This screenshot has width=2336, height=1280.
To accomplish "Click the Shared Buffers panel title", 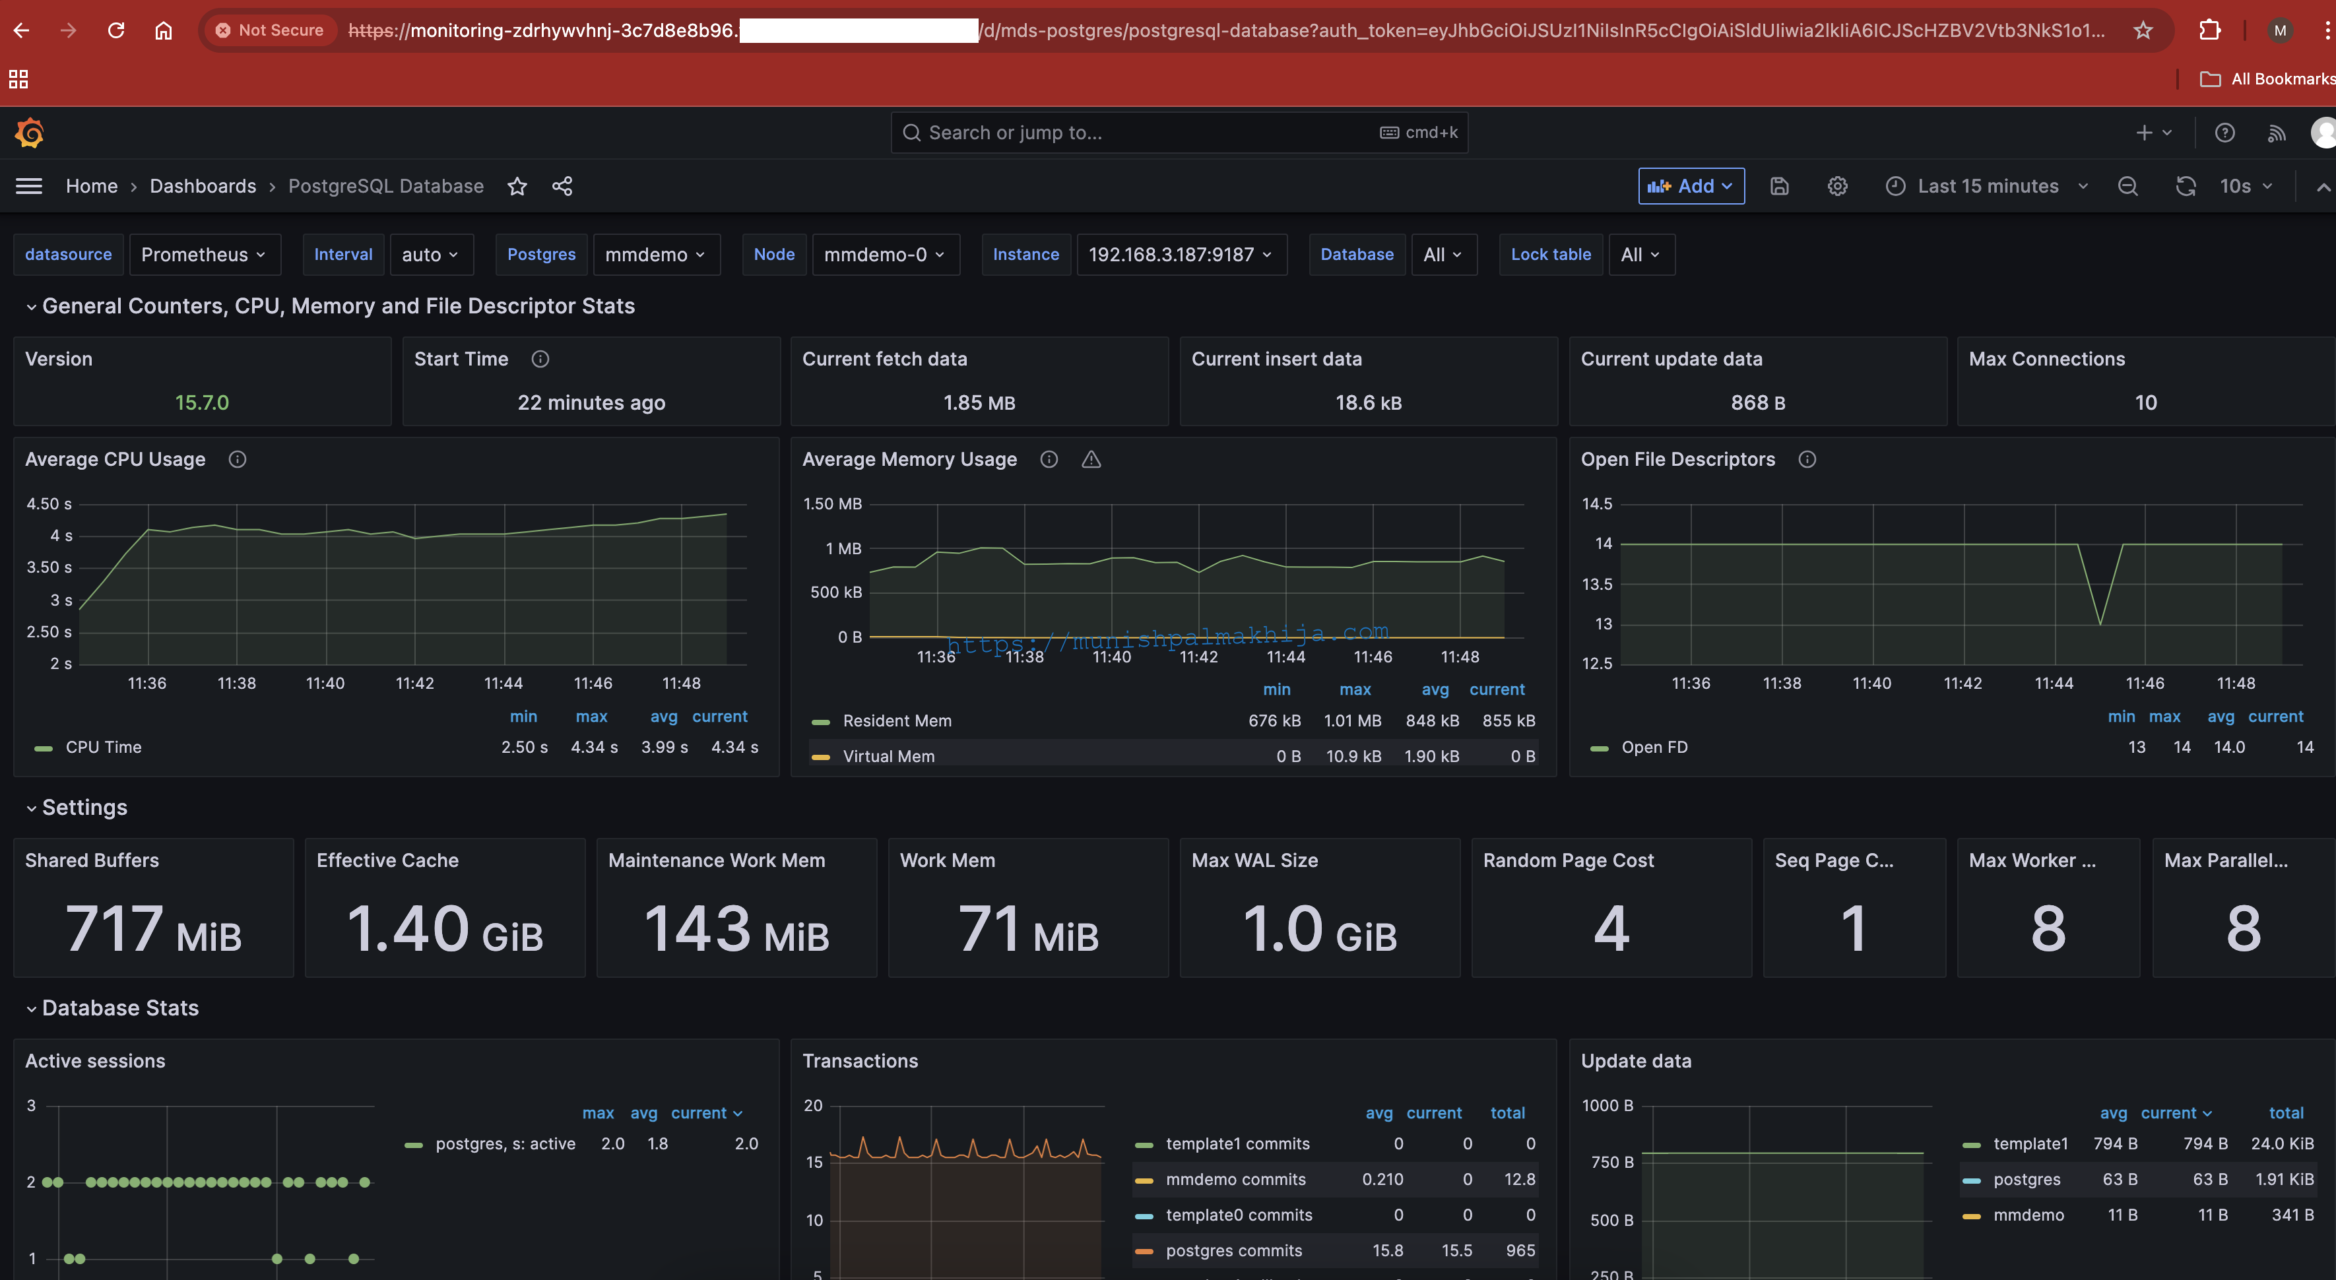I will click(x=92, y=860).
